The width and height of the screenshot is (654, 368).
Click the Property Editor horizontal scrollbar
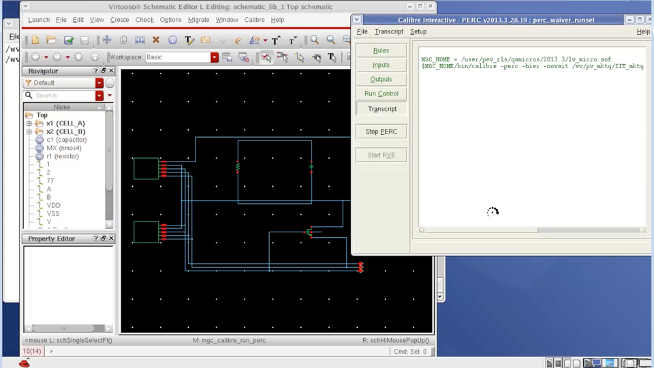pyautogui.click(x=68, y=328)
